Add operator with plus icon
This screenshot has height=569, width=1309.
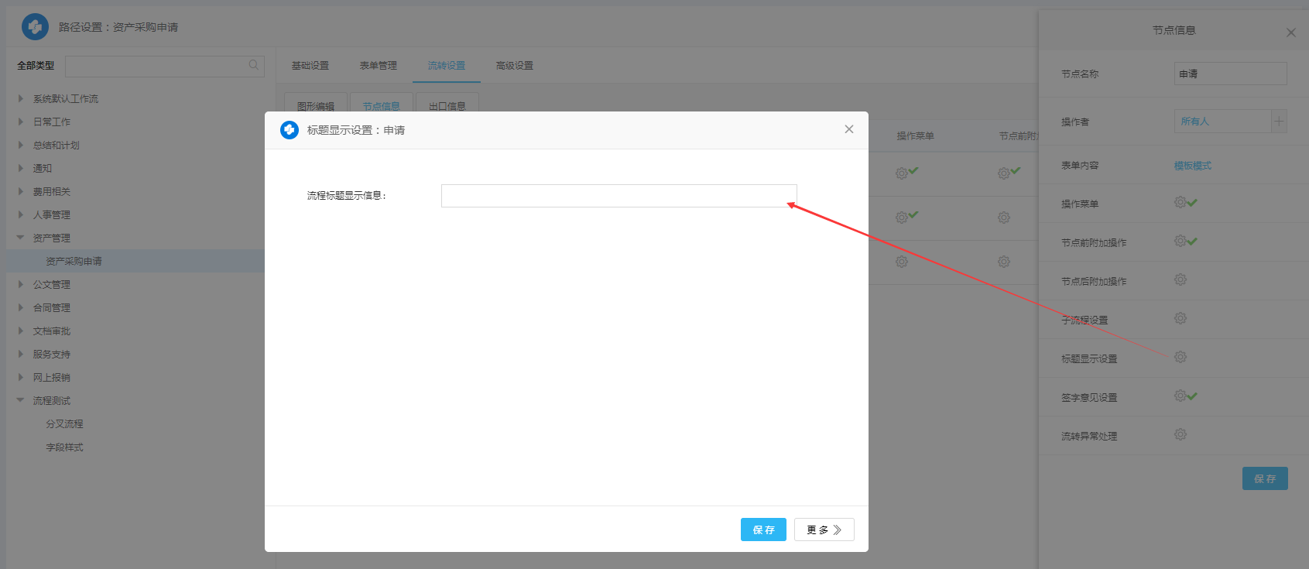(1279, 122)
